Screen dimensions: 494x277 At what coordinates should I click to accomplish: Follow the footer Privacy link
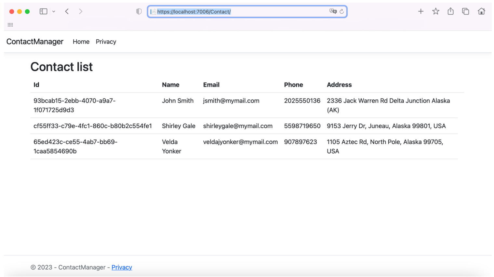(x=122, y=267)
